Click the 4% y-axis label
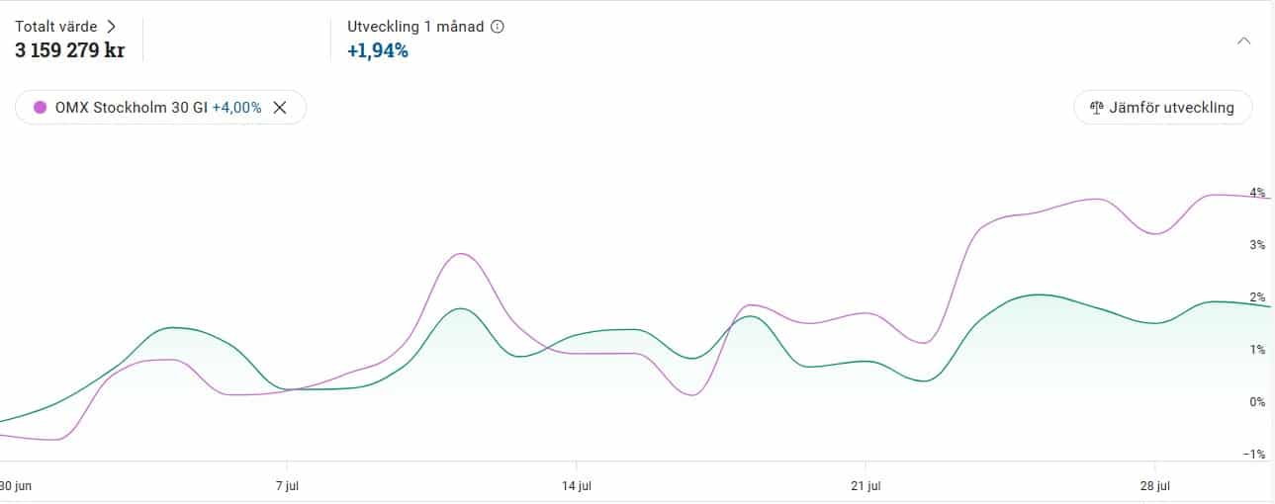Viewport: 1275px width, 504px height. coord(1257,193)
